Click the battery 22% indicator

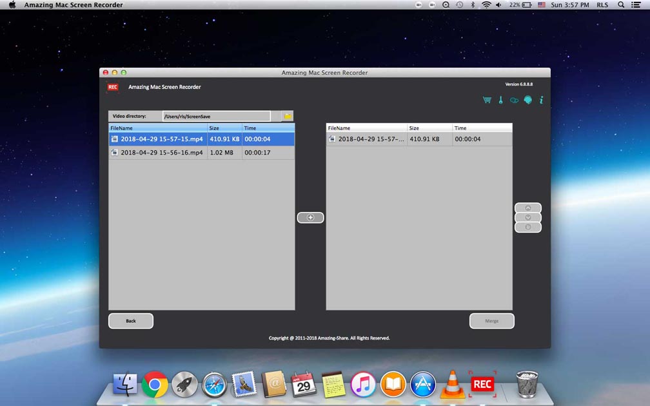tap(520, 5)
